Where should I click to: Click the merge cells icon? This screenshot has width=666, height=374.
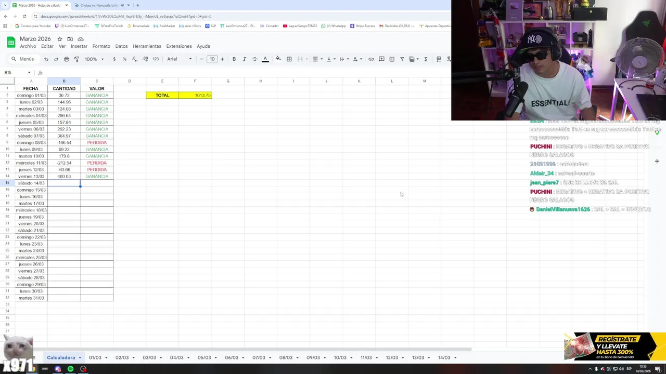coord(300,59)
